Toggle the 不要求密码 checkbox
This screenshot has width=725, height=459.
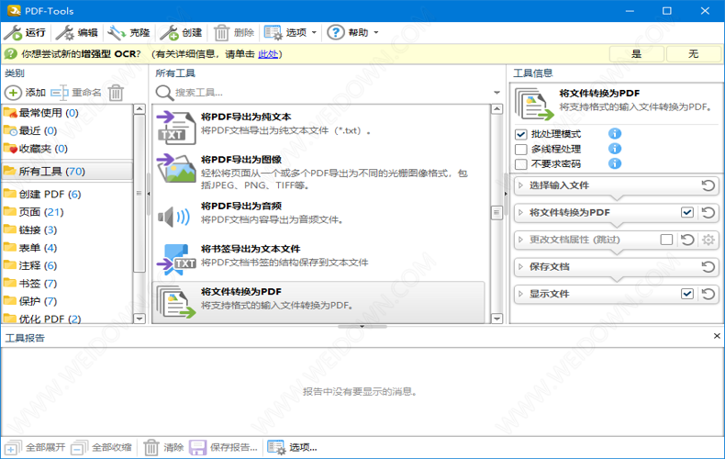[x=521, y=164]
